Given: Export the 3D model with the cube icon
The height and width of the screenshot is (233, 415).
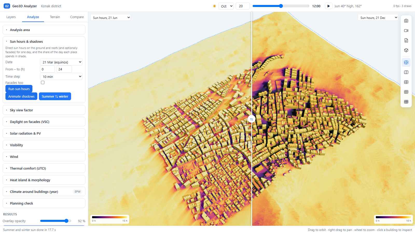Looking at the screenshot, I should point(406,50).
